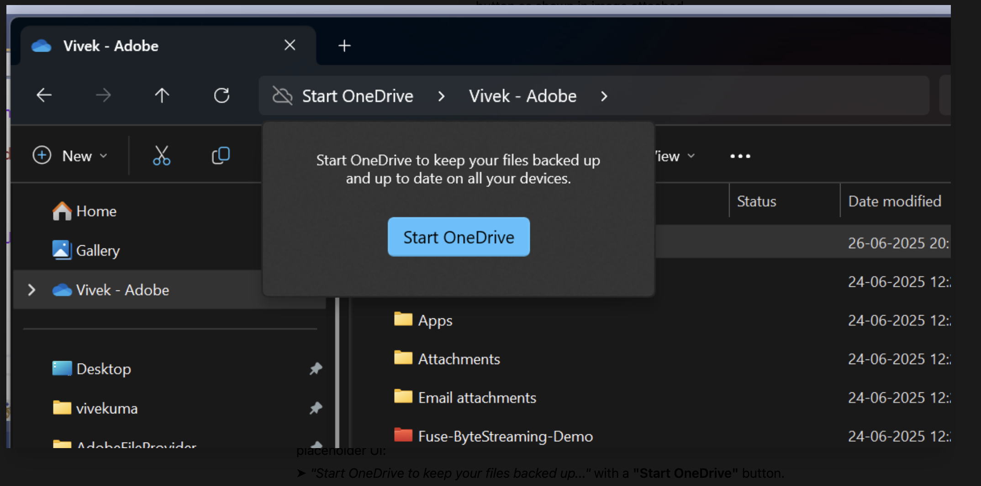
Task: Sort by the Date modified column header
Action: tap(896, 201)
